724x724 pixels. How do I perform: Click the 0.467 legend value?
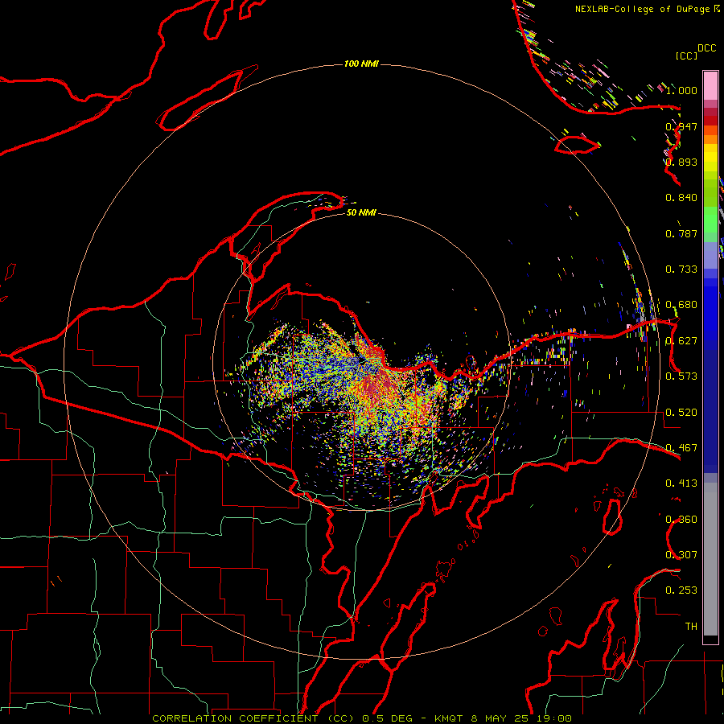point(681,448)
